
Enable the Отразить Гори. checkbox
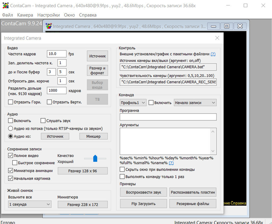11,102
